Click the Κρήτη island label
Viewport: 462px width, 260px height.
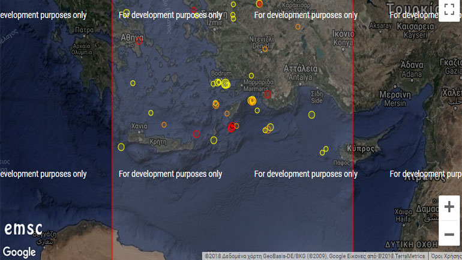pos(158,142)
